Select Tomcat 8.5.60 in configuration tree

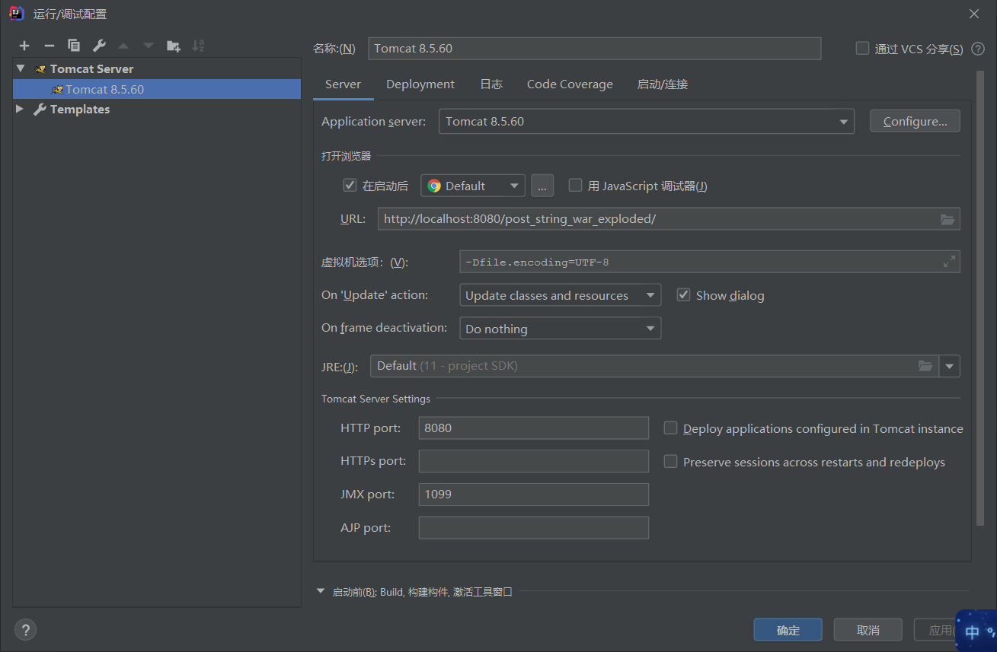pos(157,89)
